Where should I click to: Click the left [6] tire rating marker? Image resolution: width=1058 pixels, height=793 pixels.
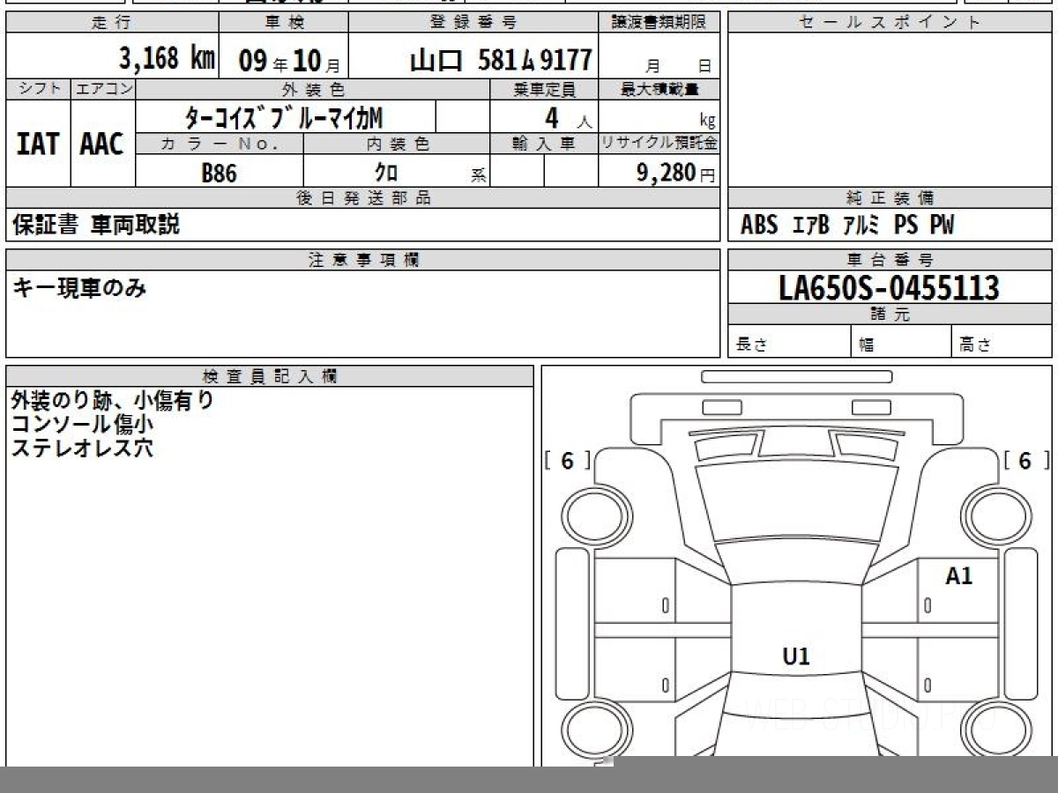pyautogui.click(x=567, y=461)
